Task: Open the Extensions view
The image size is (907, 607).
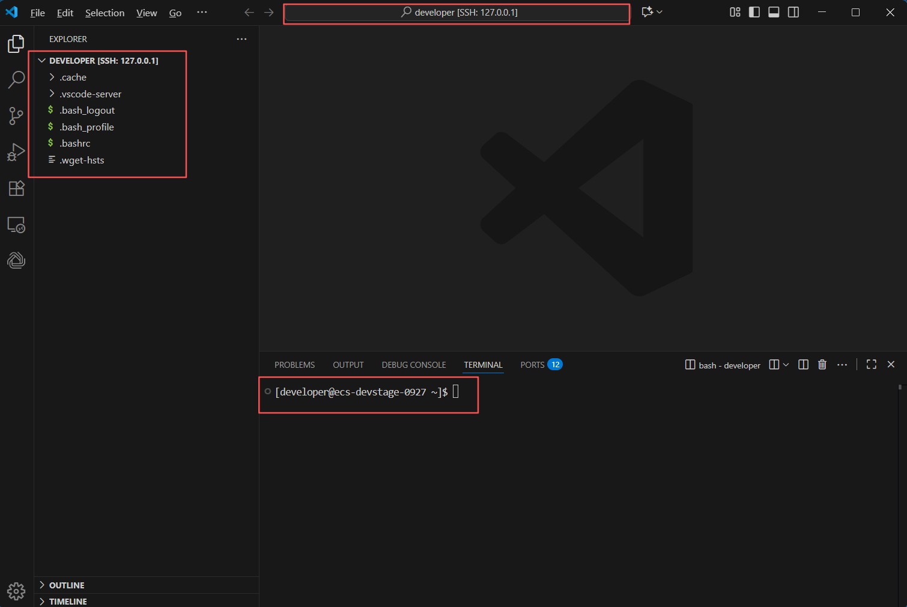Action: point(16,188)
